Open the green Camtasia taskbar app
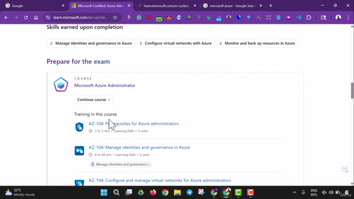The image size is (354, 199). pos(238,192)
